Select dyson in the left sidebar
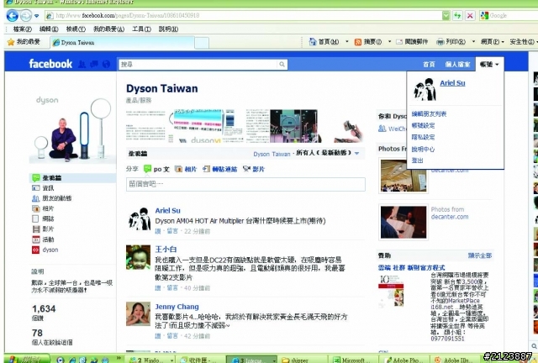The width and height of the screenshot is (538, 363). coord(45,250)
